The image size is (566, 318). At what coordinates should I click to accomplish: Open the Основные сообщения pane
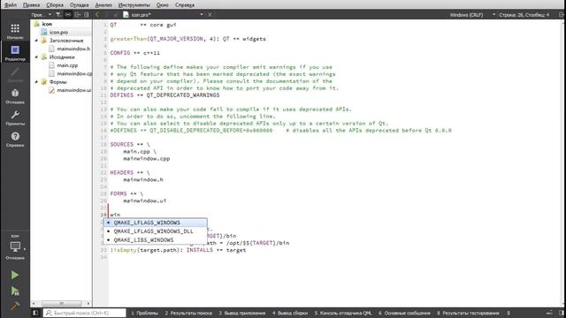pos(404,313)
